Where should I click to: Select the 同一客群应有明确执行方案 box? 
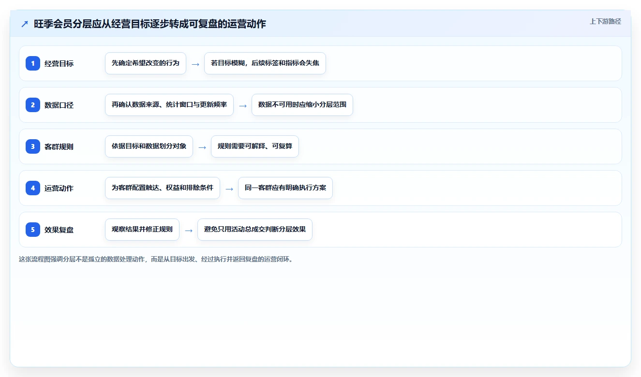285,188
